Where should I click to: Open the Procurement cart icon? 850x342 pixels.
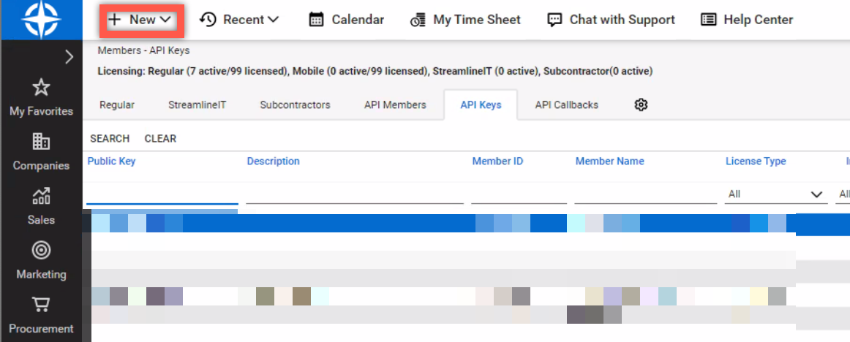pos(41,305)
